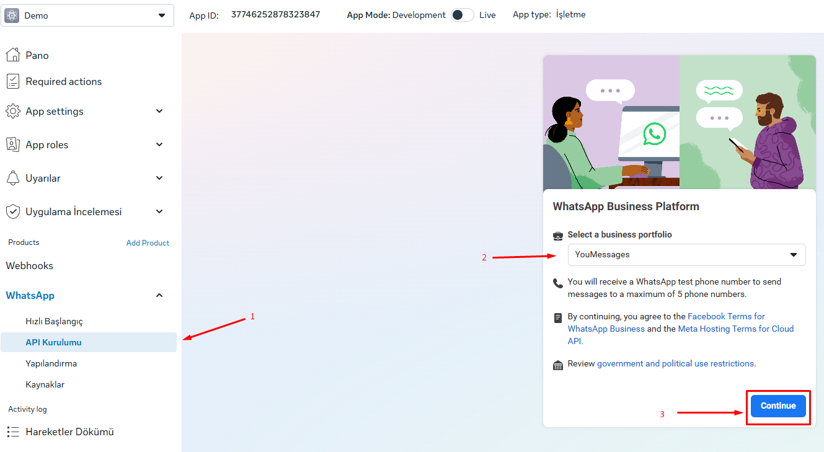The image size is (824, 452).
Task: Click the Required actions checklist icon
Action: click(12, 81)
